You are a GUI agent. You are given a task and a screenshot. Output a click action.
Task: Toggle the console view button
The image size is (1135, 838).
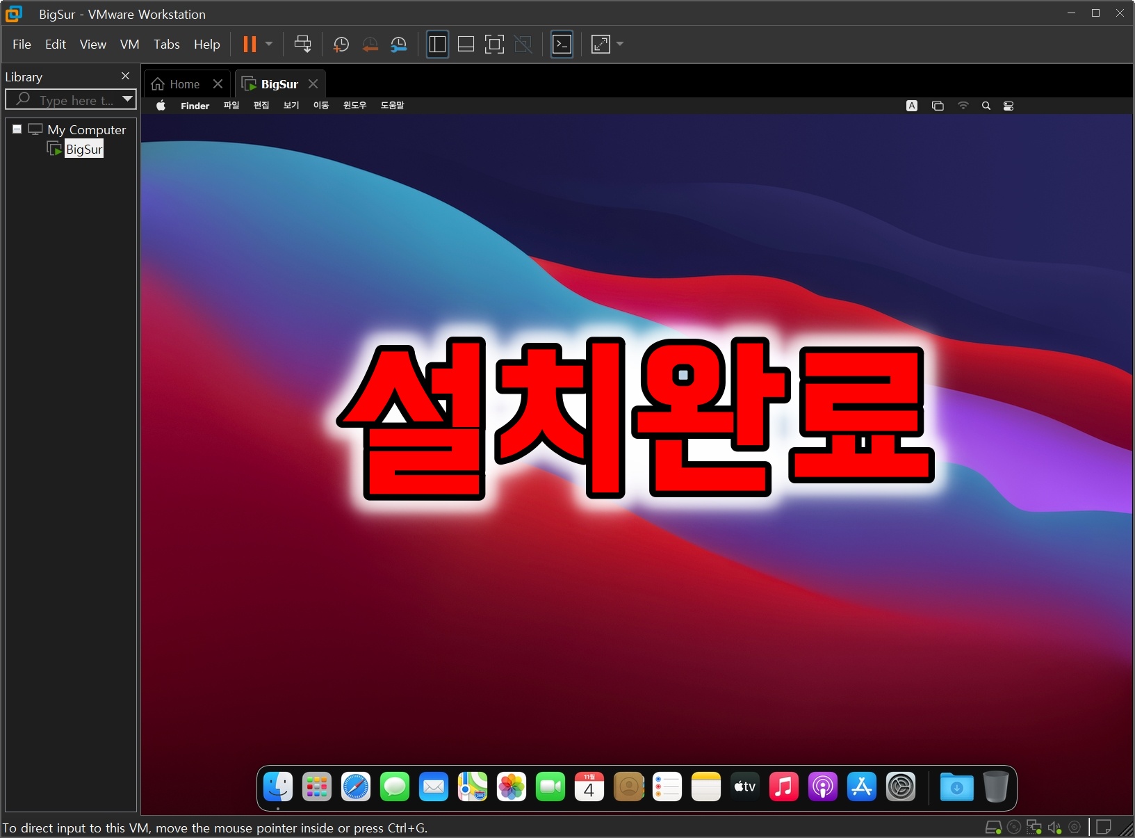(x=562, y=45)
